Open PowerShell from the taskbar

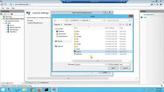point(17,90)
